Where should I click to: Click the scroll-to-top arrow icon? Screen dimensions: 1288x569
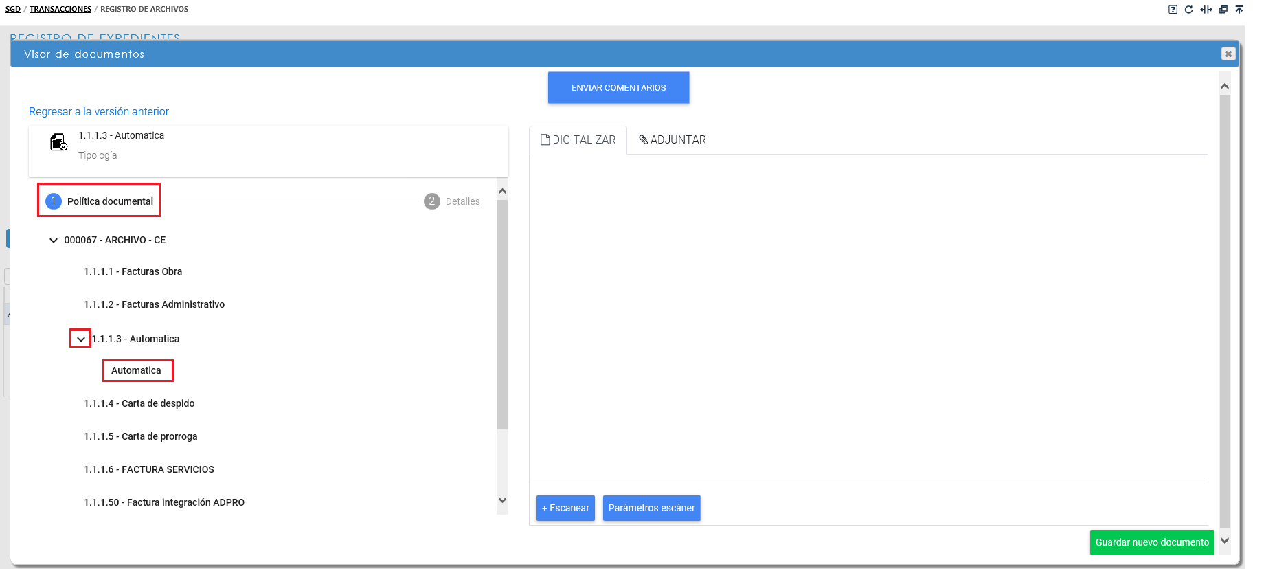(x=1239, y=10)
